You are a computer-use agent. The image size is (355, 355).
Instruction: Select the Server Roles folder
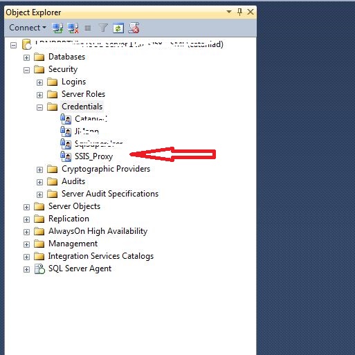tap(83, 94)
